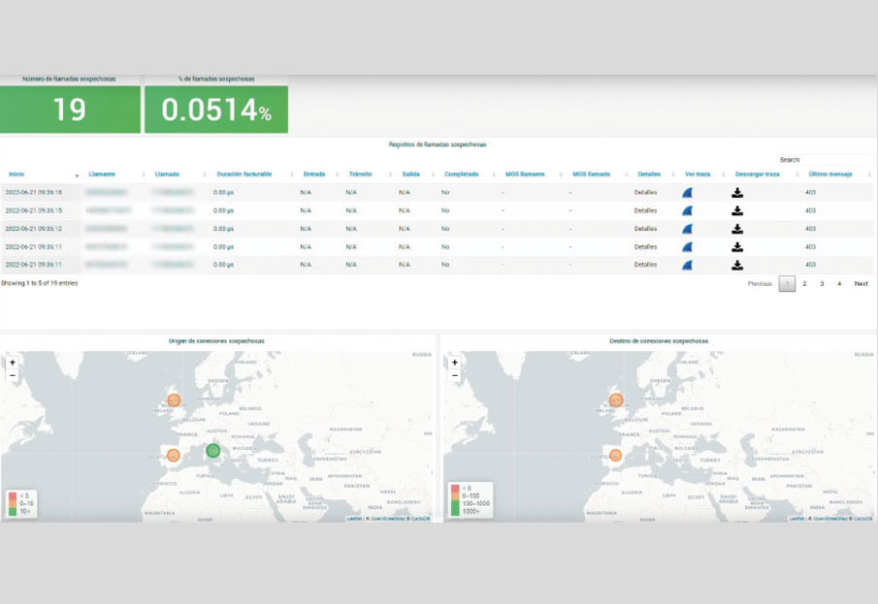This screenshot has width=878, height=604.
Task: Zoom in on the Origen de conexiones map
Action: click(x=13, y=363)
